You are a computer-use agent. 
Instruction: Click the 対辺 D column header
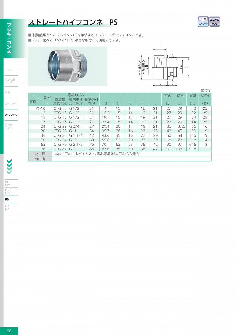pos(168,99)
